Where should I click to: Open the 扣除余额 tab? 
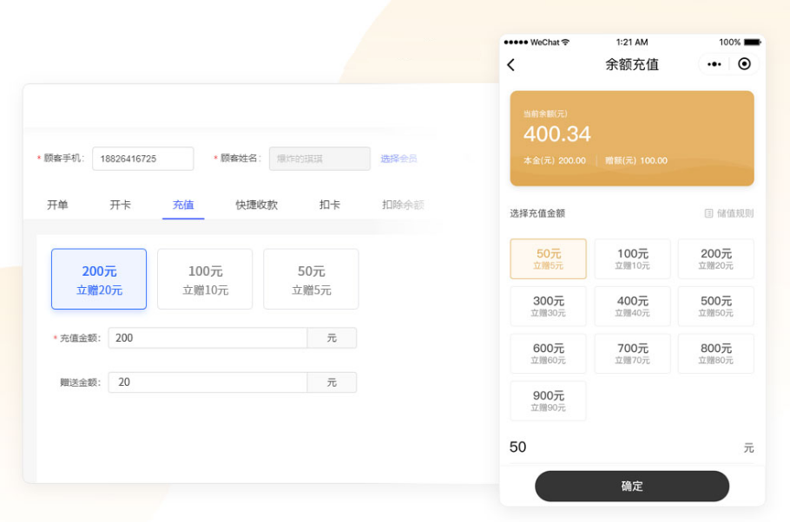[x=403, y=205]
